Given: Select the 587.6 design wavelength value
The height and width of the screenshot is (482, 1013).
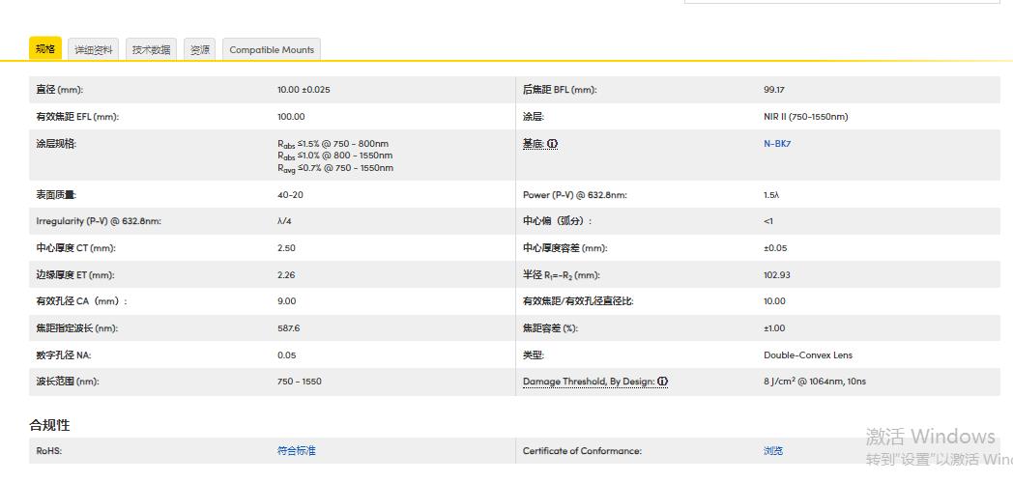Looking at the screenshot, I should click(x=288, y=328).
